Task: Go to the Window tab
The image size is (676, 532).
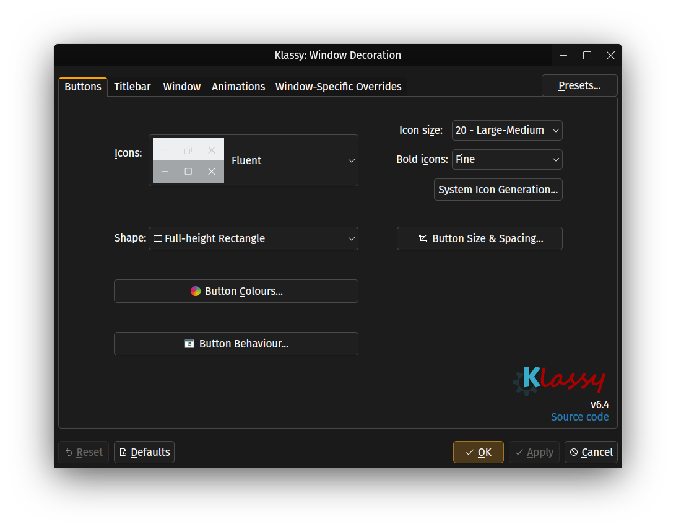Action: pyautogui.click(x=181, y=87)
